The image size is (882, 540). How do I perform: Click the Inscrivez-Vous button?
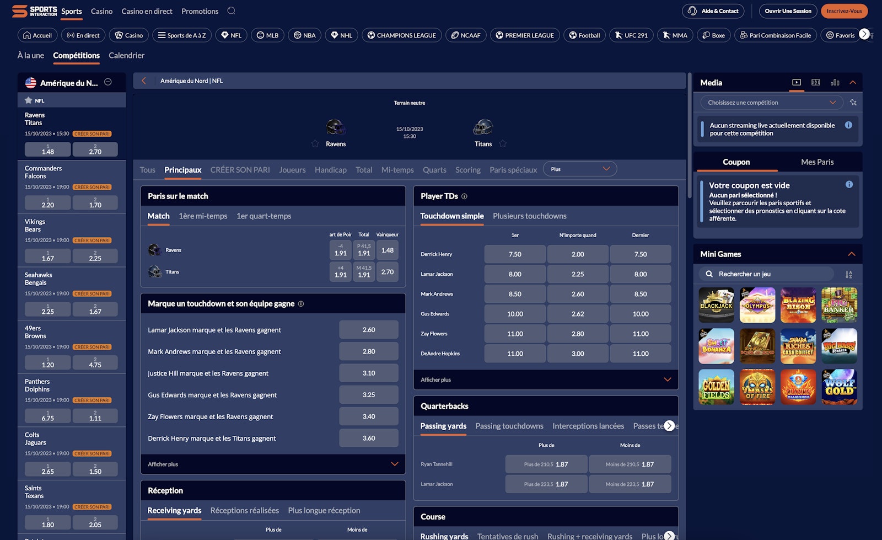click(x=844, y=11)
